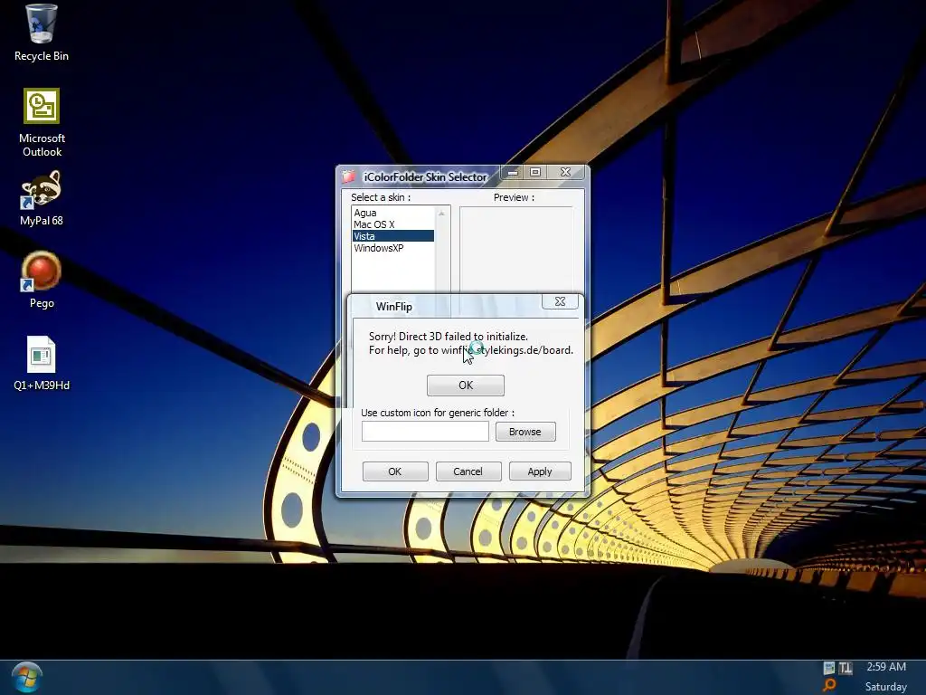
Task: Choose the Agua skin
Action: click(392, 213)
